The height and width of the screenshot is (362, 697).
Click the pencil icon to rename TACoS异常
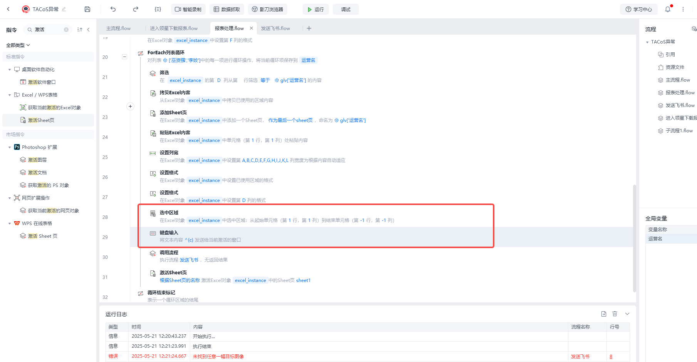(x=64, y=9)
